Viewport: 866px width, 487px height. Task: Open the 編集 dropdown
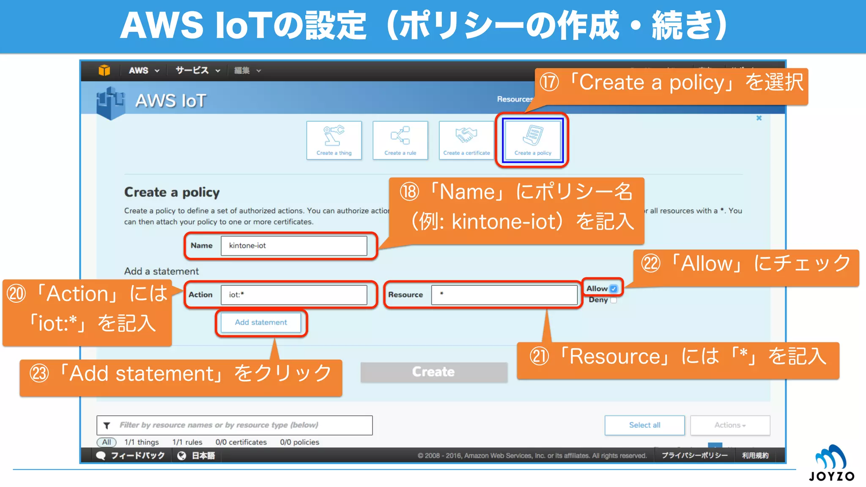tap(247, 71)
